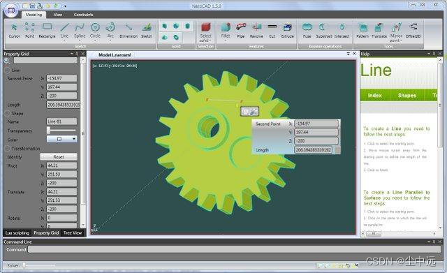The image size is (447, 273).
Task: Open the Fillet dropdown arrow
Action: (226, 40)
